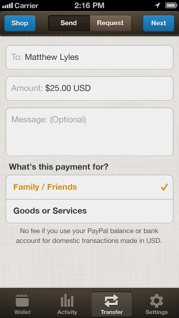
Task: Switch to the Request segment
Action: coord(111,23)
